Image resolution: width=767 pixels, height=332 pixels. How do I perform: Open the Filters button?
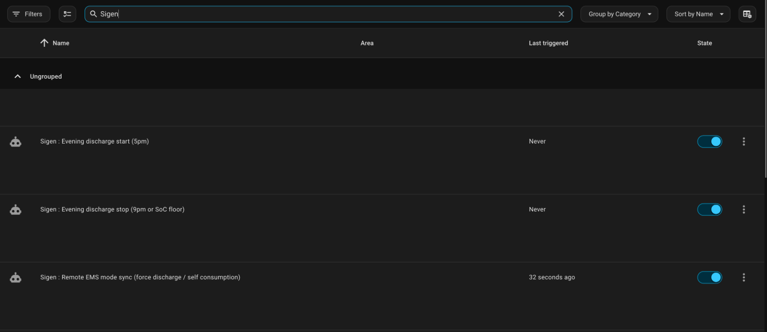pos(28,14)
